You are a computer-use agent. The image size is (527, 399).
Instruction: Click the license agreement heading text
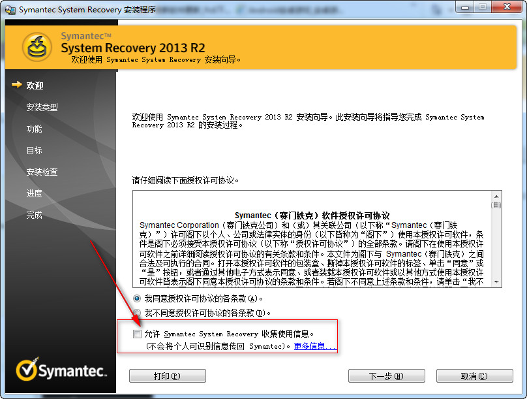(312, 215)
